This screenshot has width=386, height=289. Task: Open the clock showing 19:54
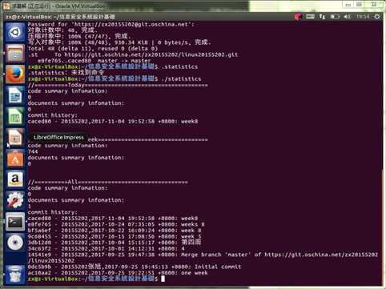pos(363,17)
